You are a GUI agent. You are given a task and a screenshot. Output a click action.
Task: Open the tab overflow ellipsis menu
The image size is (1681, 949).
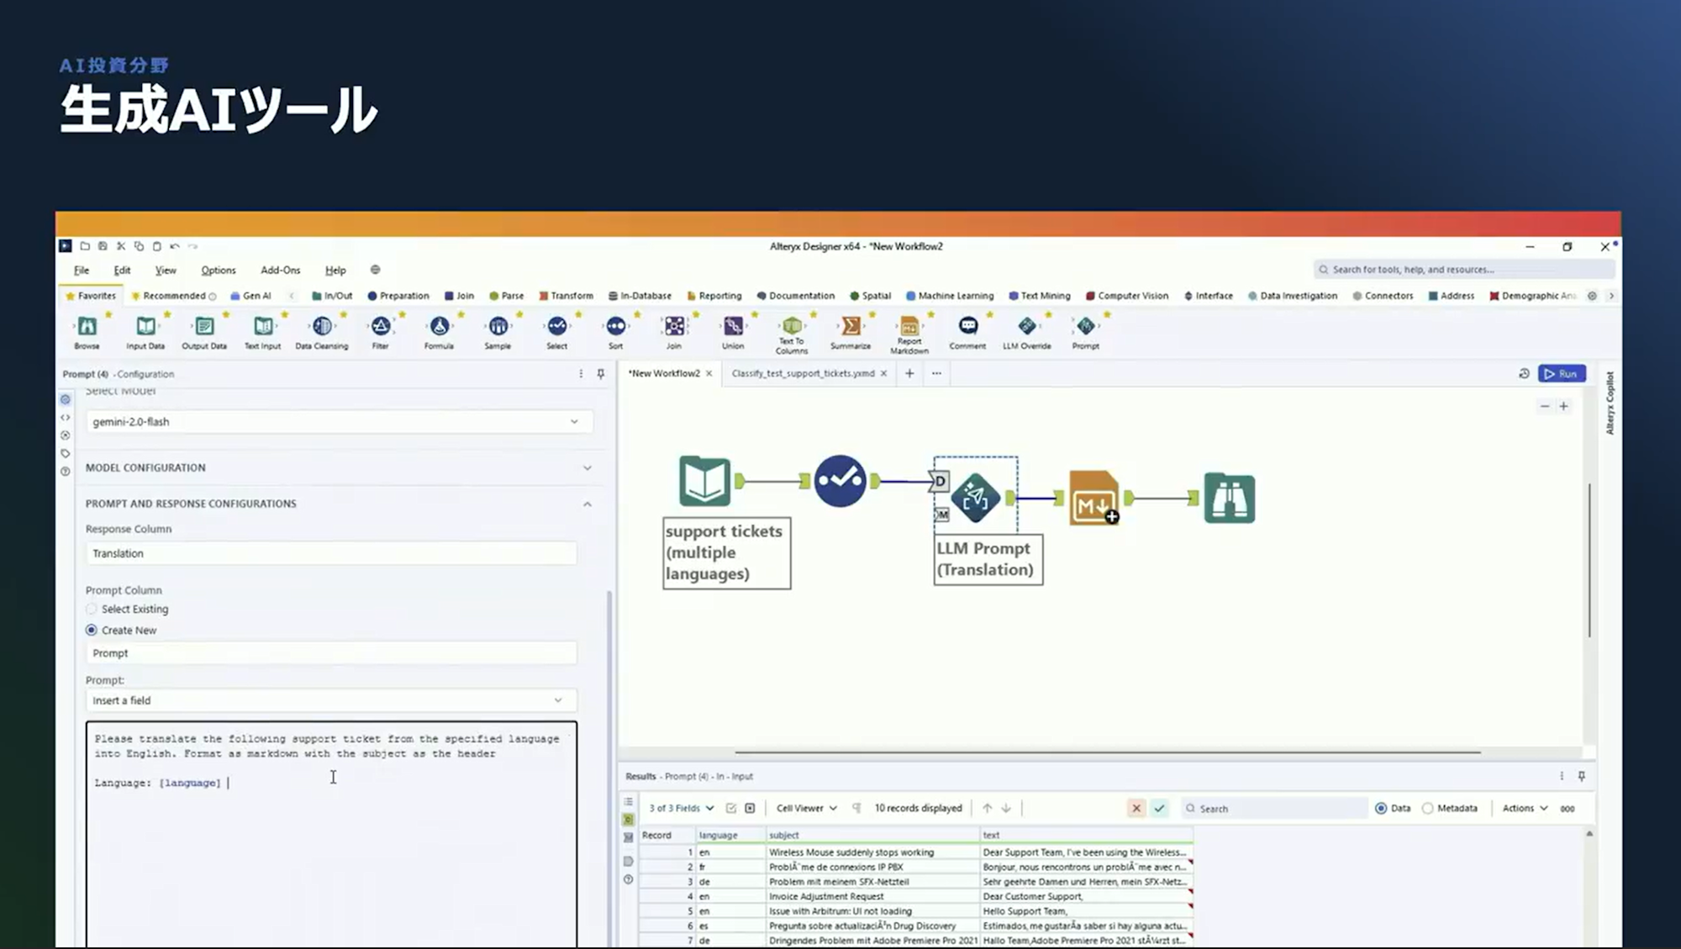click(x=936, y=374)
